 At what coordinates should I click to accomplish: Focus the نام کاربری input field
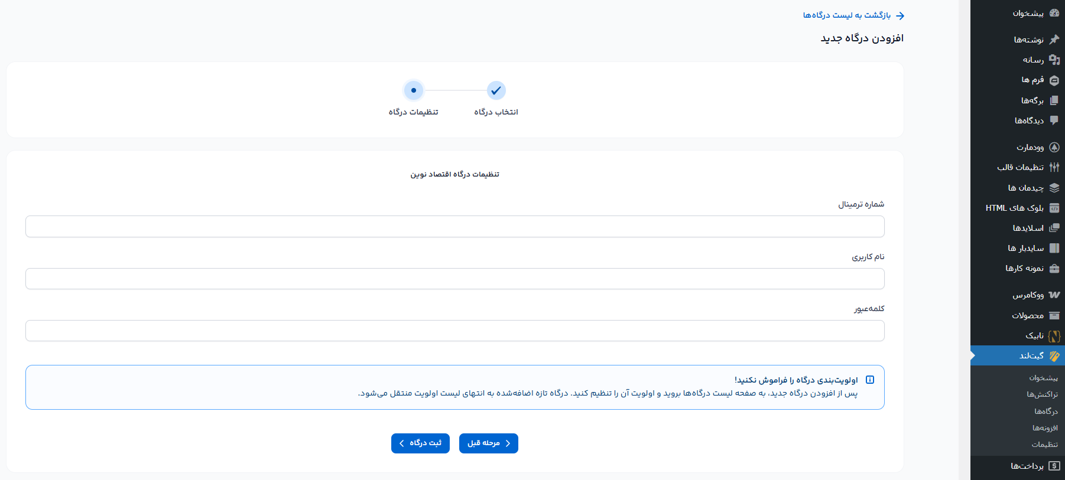point(455,279)
